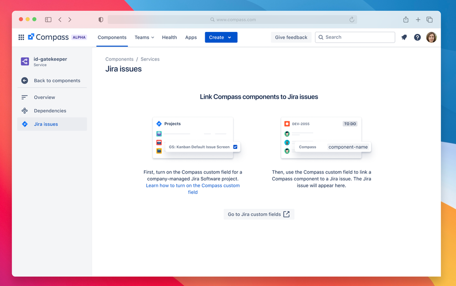Click the ALPHA badge
The image size is (456, 286).
pyautogui.click(x=79, y=37)
